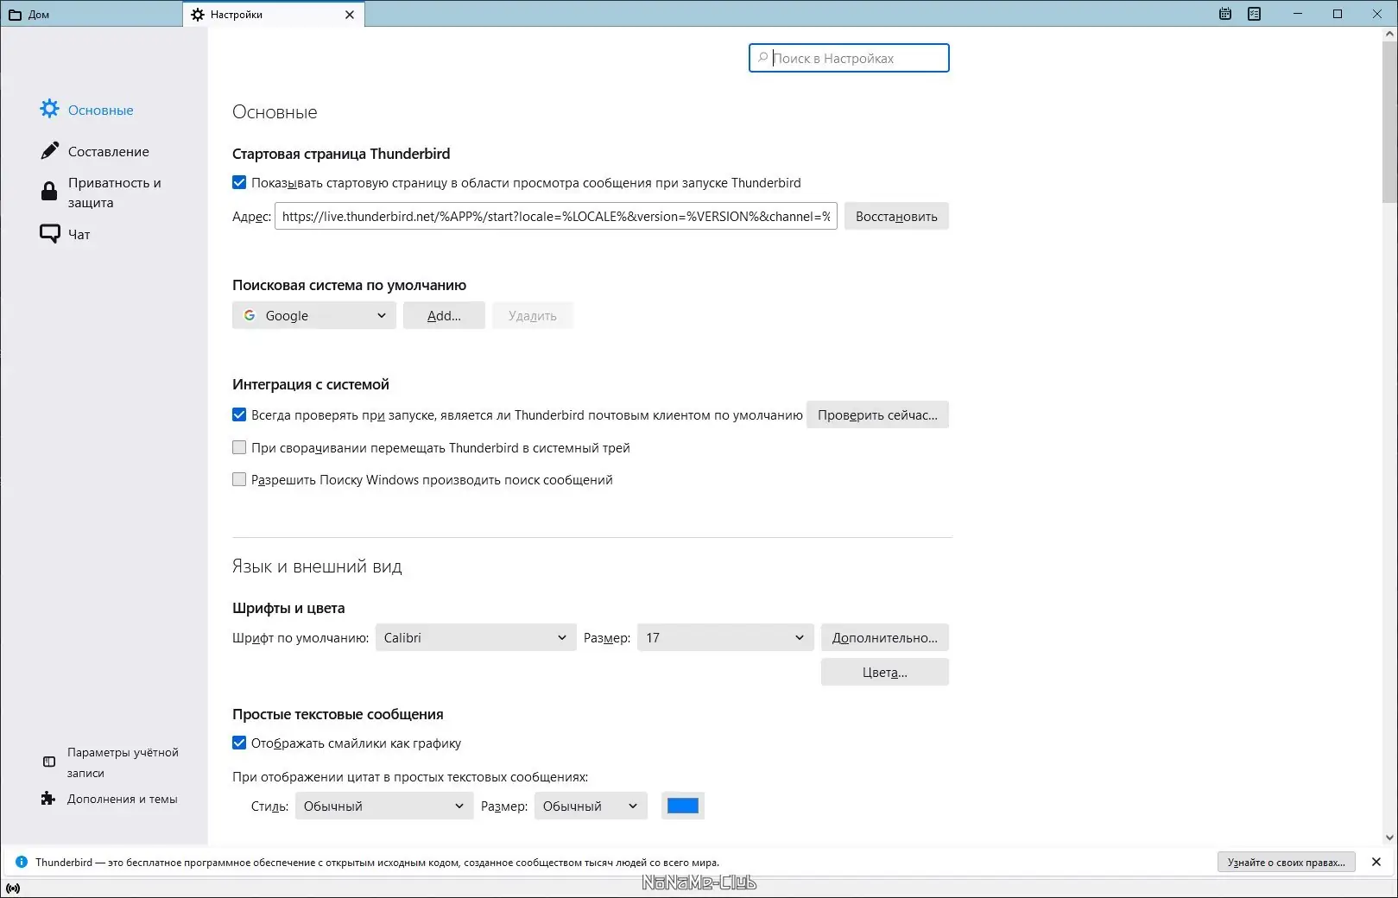Click the Язык и внешний вид heading
Viewport: 1398px width, 898px height.
pos(317,566)
